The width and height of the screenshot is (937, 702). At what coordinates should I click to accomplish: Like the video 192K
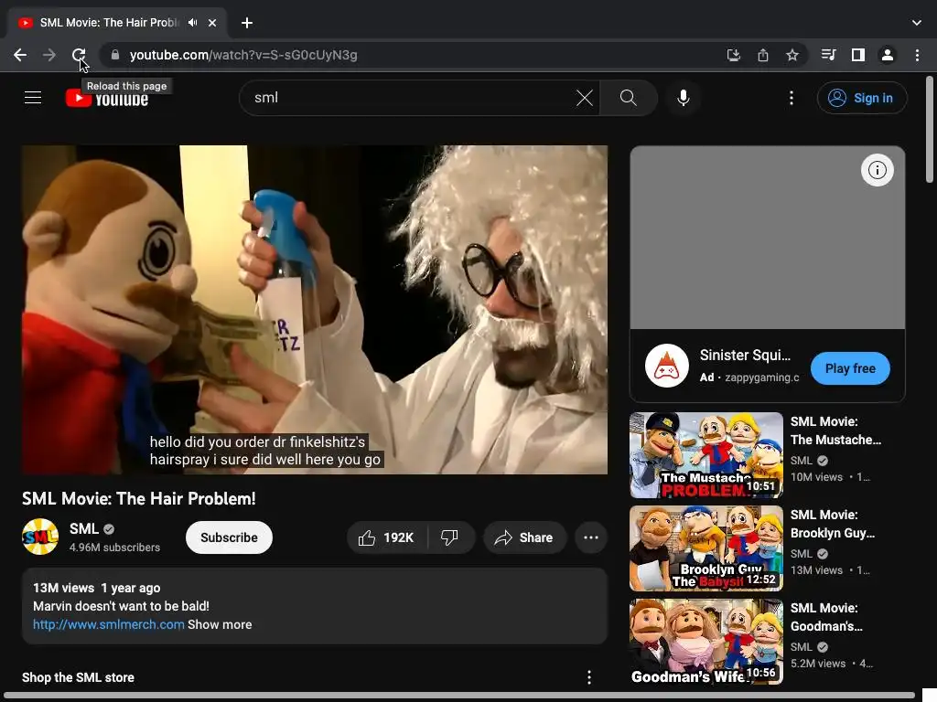[387, 537]
